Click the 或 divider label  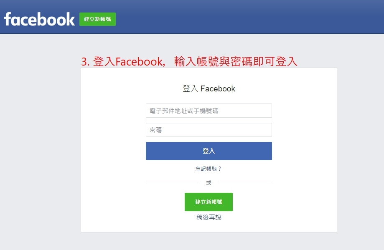click(209, 183)
